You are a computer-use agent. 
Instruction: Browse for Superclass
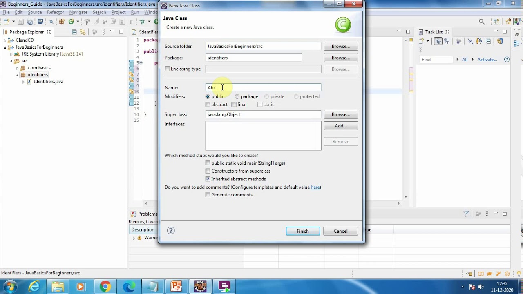(x=341, y=114)
